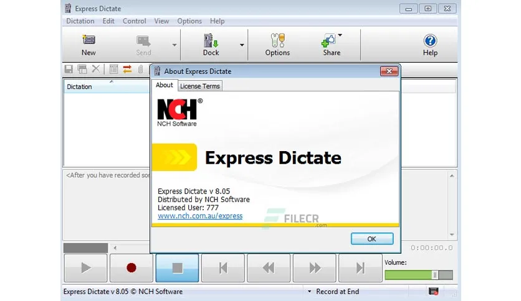Adjust the Volume slider handle

(435, 275)
